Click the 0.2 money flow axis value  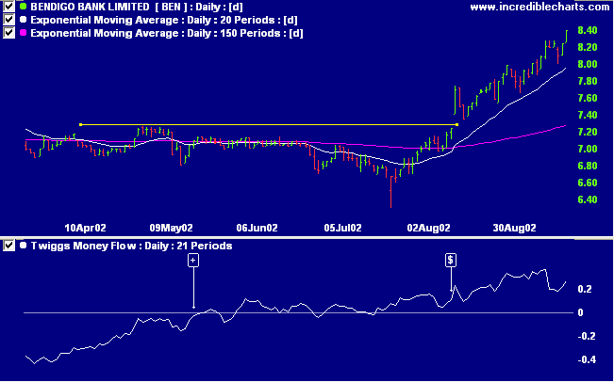[x=584, y=289]
